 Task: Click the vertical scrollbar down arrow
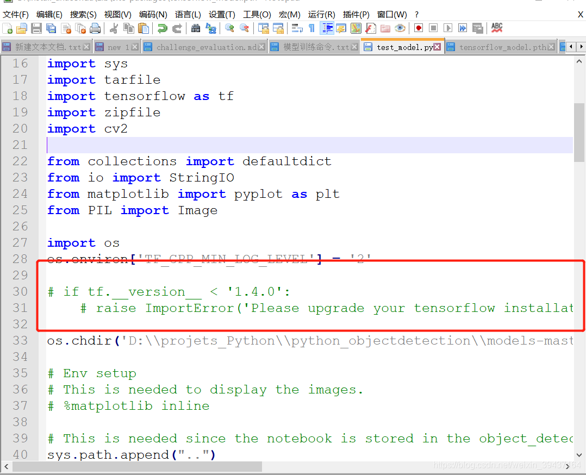(579, 455)
